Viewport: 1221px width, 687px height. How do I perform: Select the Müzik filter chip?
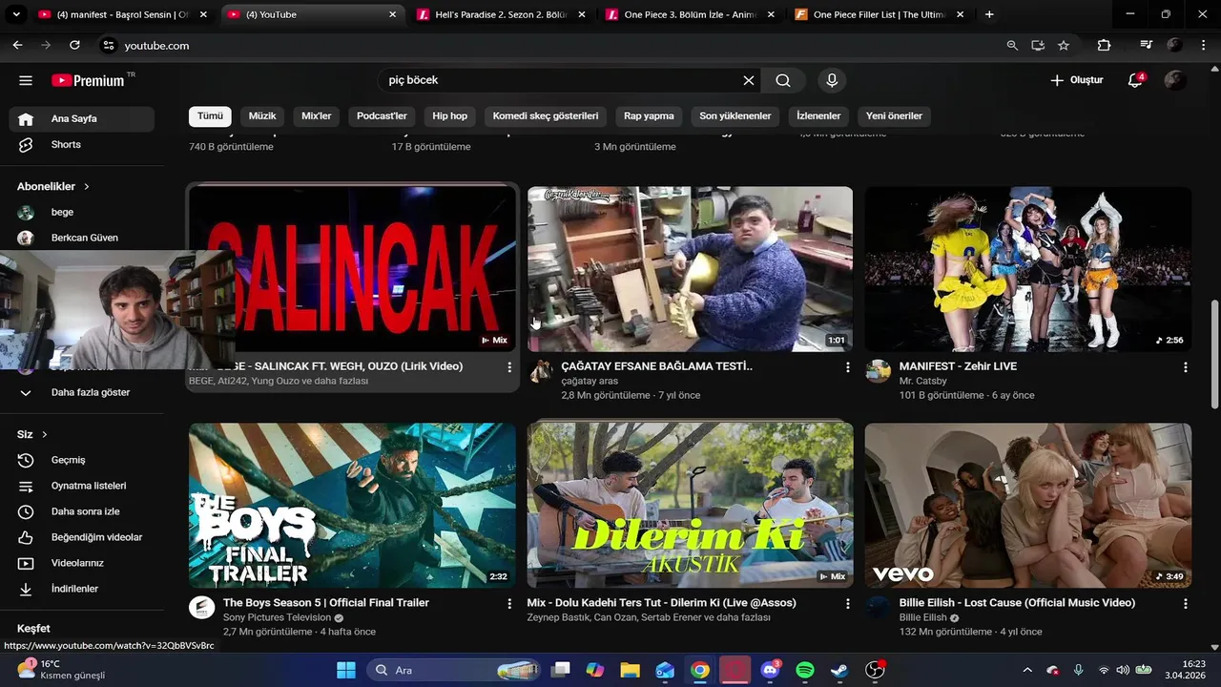point(262,116)
